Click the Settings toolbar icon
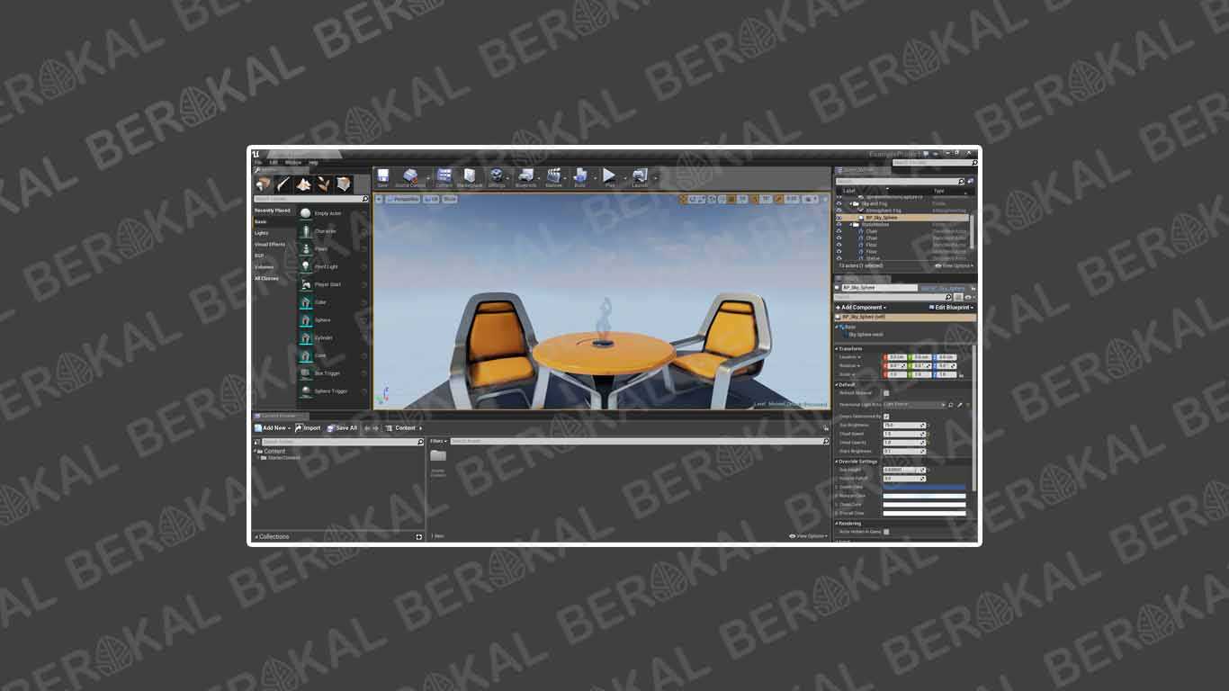Viewport: 1229px width, 691px height. tap(496, 176)
